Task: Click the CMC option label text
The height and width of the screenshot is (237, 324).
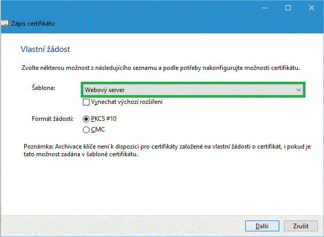Action: (99, 129)
